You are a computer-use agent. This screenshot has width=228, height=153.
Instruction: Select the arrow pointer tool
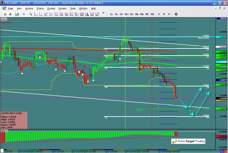pyautogui.click(x=31, y=14)
